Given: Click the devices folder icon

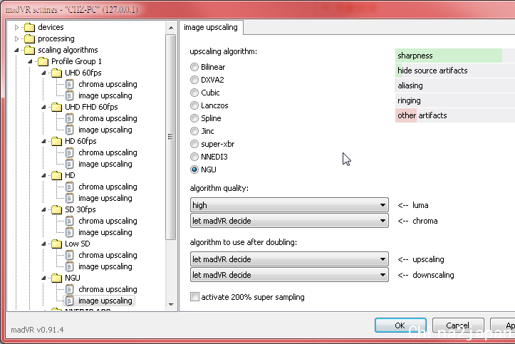Looking at the screenshot, I should coord(29,27).
